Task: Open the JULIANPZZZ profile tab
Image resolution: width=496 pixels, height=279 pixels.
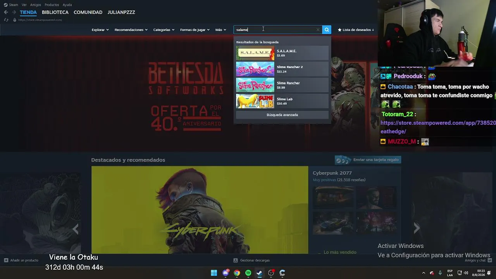Action: click(x=121, y=12)
